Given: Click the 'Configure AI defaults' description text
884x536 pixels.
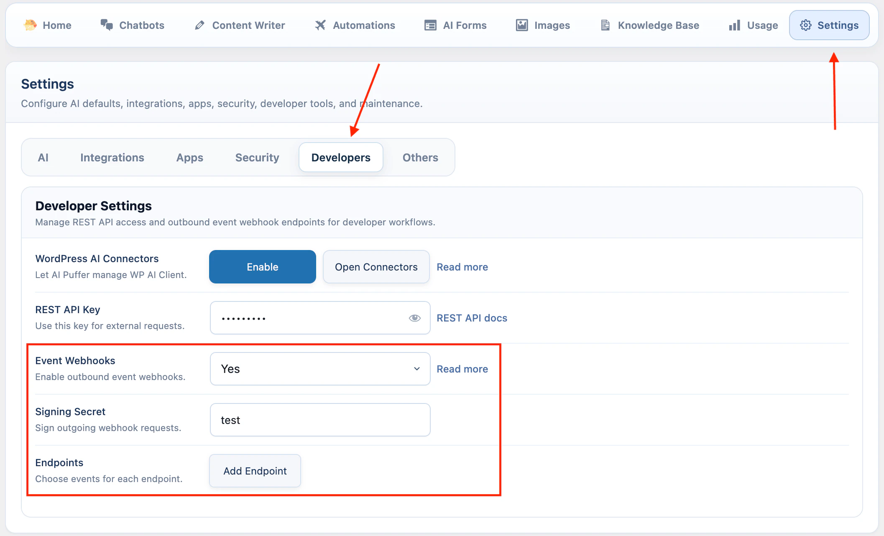Looking at the screenshot, I should pos(222,103).
